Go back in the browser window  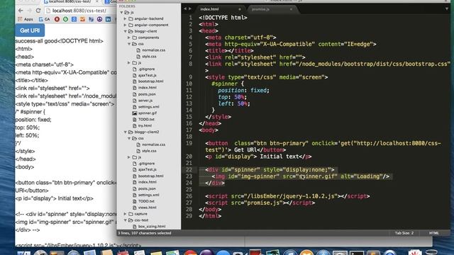[21, 11]
